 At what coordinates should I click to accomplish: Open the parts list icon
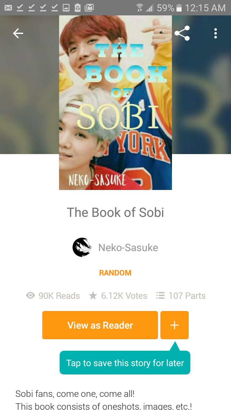click(160, 295)
